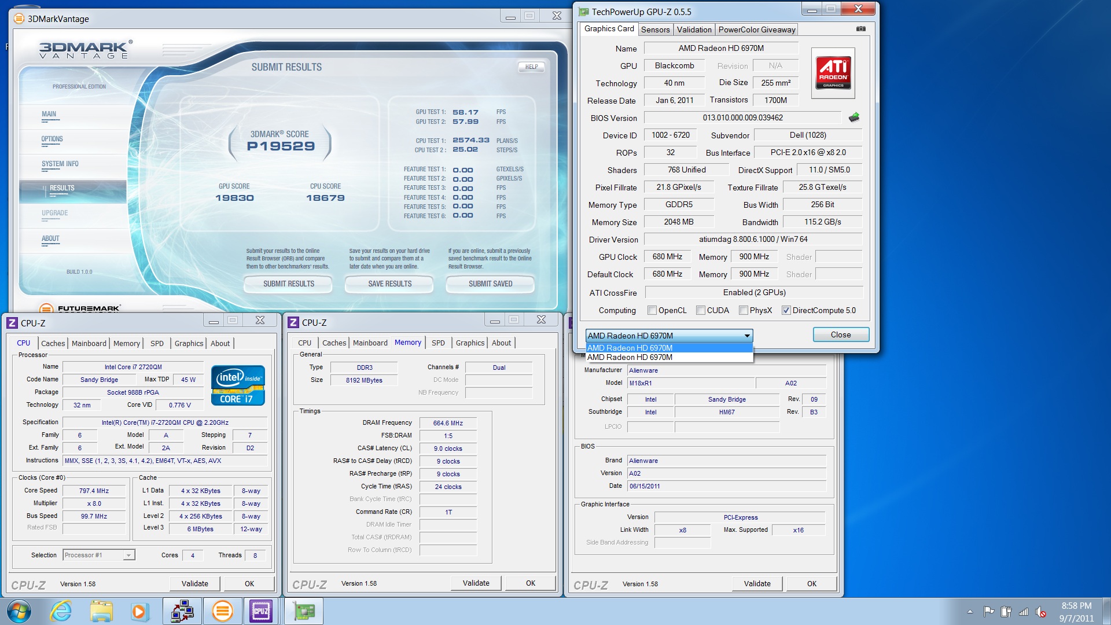Open Windows Media Player taskbar icon
Image resolution: width=1111 pixels, height=625 pixels.
[x=139, y=611]
